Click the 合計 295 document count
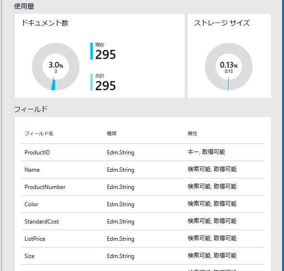 click(105, 86)
